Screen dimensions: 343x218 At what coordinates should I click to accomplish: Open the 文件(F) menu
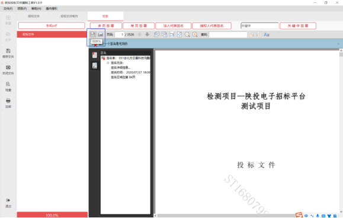(8, 8)
